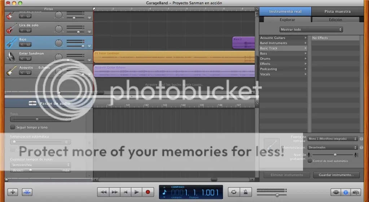The height and width of the screenshot is (202, 369).
Task: Select the Bajo bass guitar track icon
Action: pos(11,43)
